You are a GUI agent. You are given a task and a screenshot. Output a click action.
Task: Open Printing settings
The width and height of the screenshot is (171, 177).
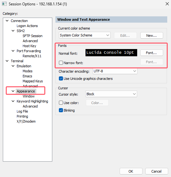[22, 116]
